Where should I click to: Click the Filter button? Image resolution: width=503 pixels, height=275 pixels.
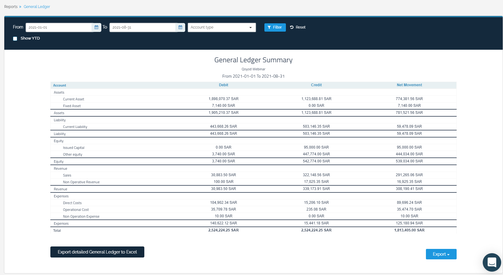[275, 27]
